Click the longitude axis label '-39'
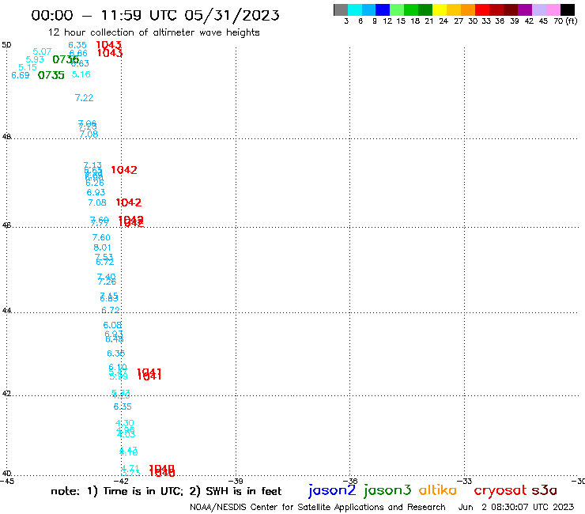The width and height of the screenshot is (585, 514). click(x=236, y=481)
